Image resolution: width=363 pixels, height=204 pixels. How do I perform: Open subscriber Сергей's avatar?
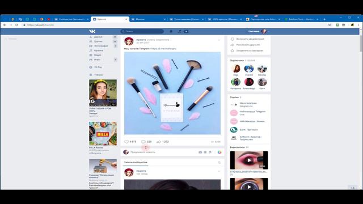[249, 69]
